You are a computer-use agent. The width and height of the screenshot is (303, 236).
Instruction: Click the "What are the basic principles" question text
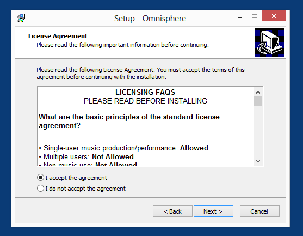point(129,121)
